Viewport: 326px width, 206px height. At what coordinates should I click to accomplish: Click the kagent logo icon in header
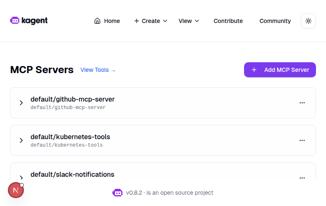click(15, 20)
